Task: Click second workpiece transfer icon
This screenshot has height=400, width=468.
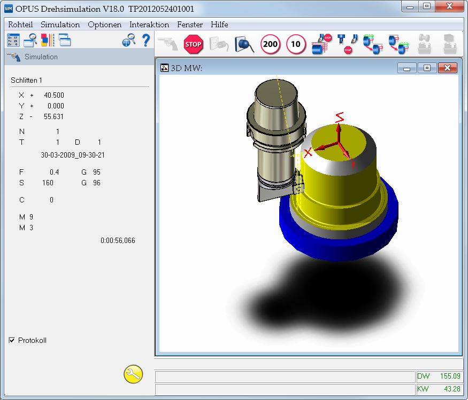Action: 398,44
